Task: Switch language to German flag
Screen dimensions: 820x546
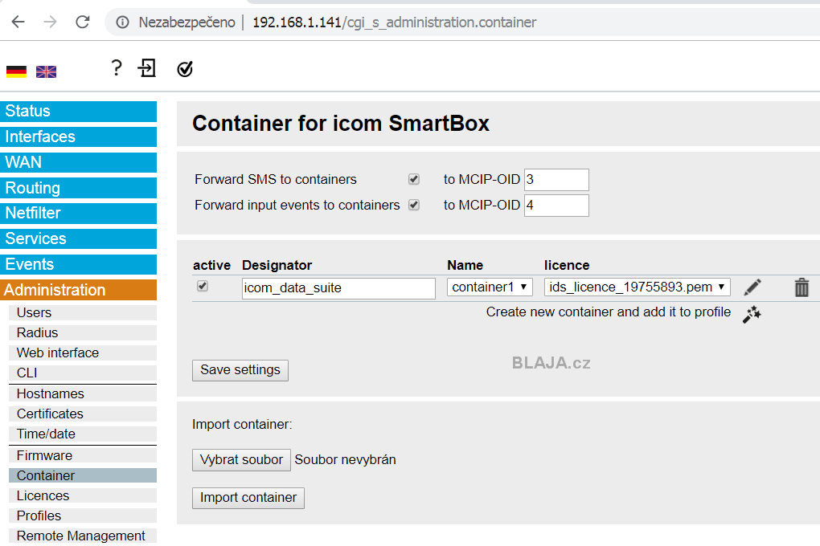Action: point(16,71)
